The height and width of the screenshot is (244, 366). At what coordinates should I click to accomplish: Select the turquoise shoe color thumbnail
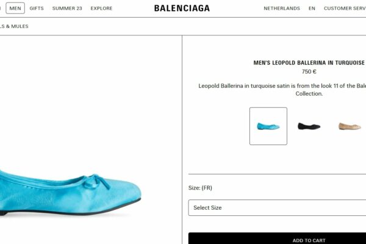pyautogui.click(x=268, y=126)
